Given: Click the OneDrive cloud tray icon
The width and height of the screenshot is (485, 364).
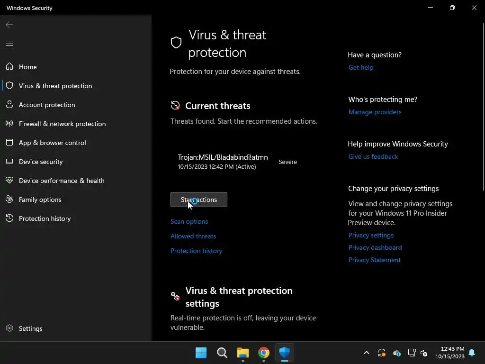Looking at the screenshot, I should [397, 353].
